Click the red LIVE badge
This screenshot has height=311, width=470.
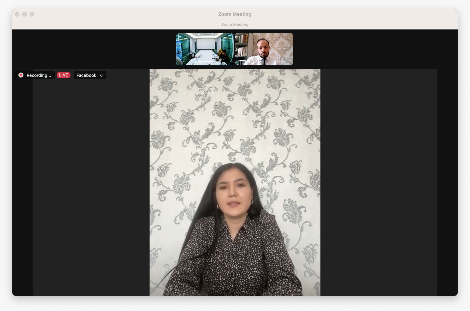coord(63,75)
